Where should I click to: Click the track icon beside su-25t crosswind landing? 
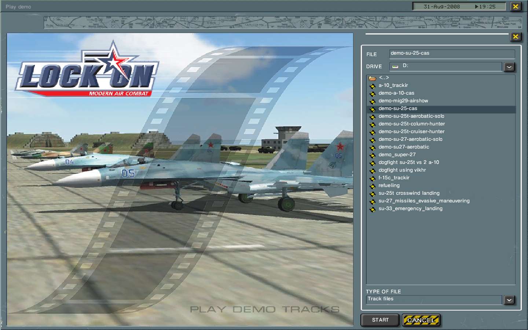click(x=373, y=194)
